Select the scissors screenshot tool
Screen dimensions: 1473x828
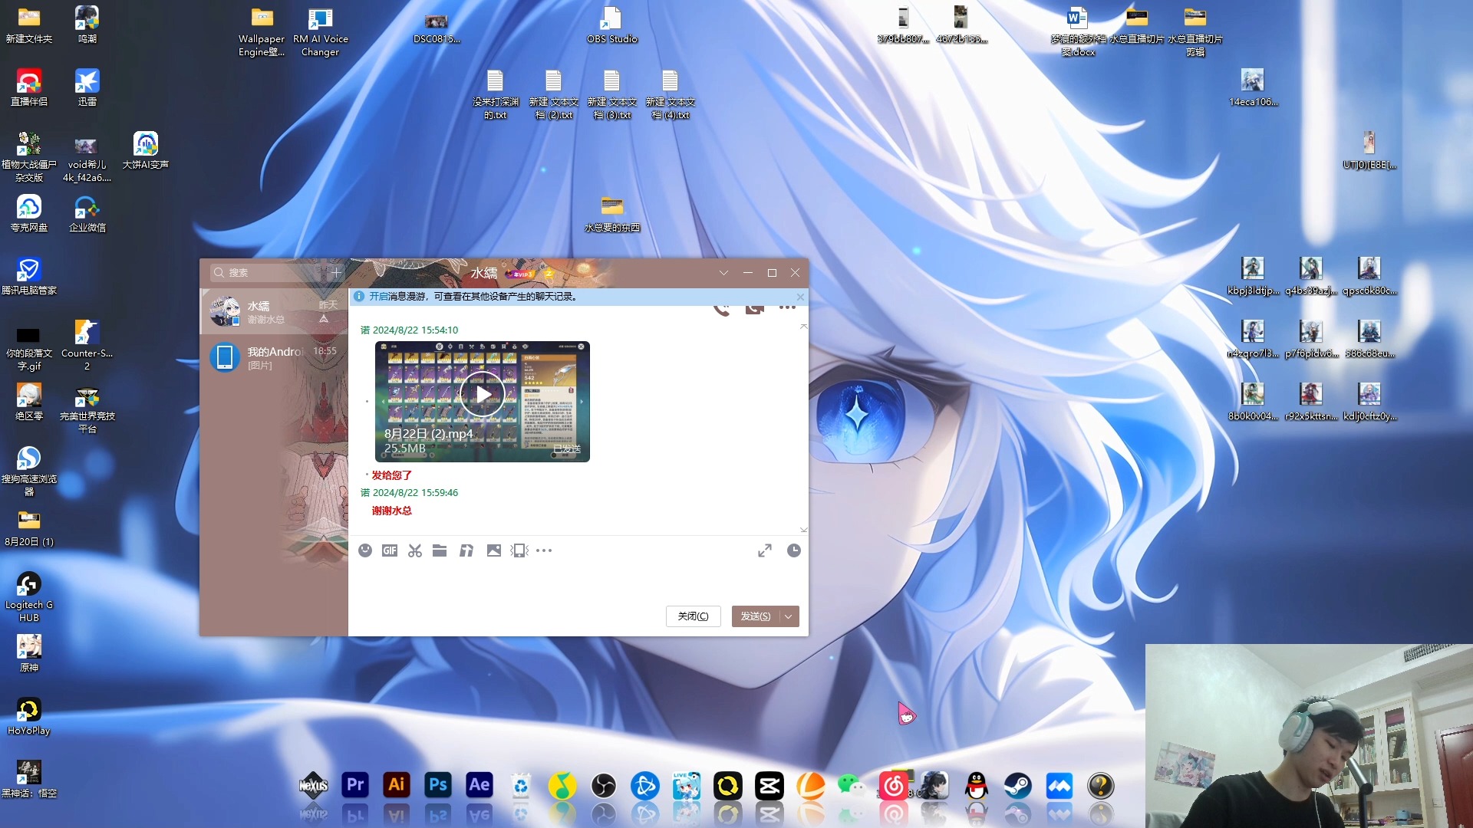(415, 550)
